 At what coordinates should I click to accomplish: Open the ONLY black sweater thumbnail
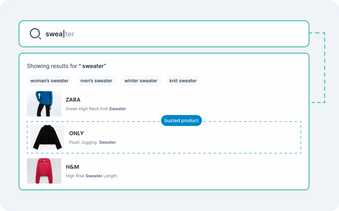(x=48, y=137)
